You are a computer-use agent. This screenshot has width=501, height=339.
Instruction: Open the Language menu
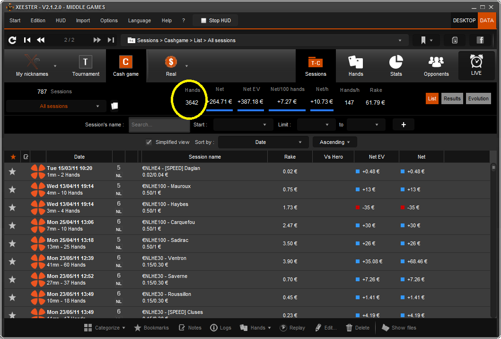[139, 20]
